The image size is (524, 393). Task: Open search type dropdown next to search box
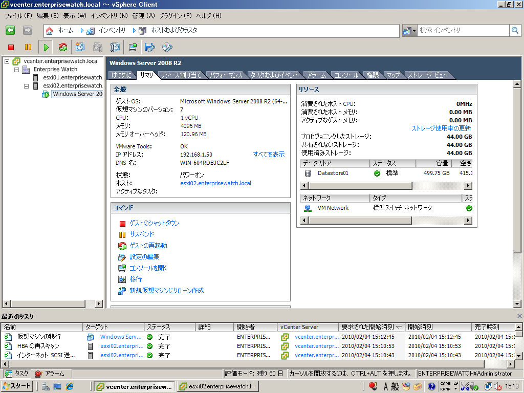pyautogui.click(x=409, y=31)
